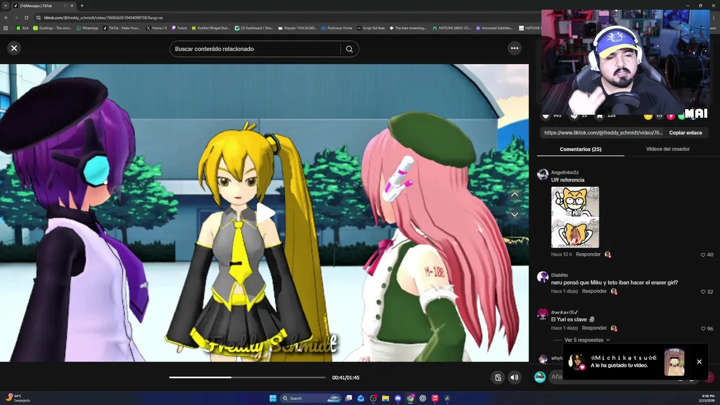Viewport: 720px width, 405px height.
Task: Switch to the 'Comentarios (25)' tab
Action: [580, 149]
